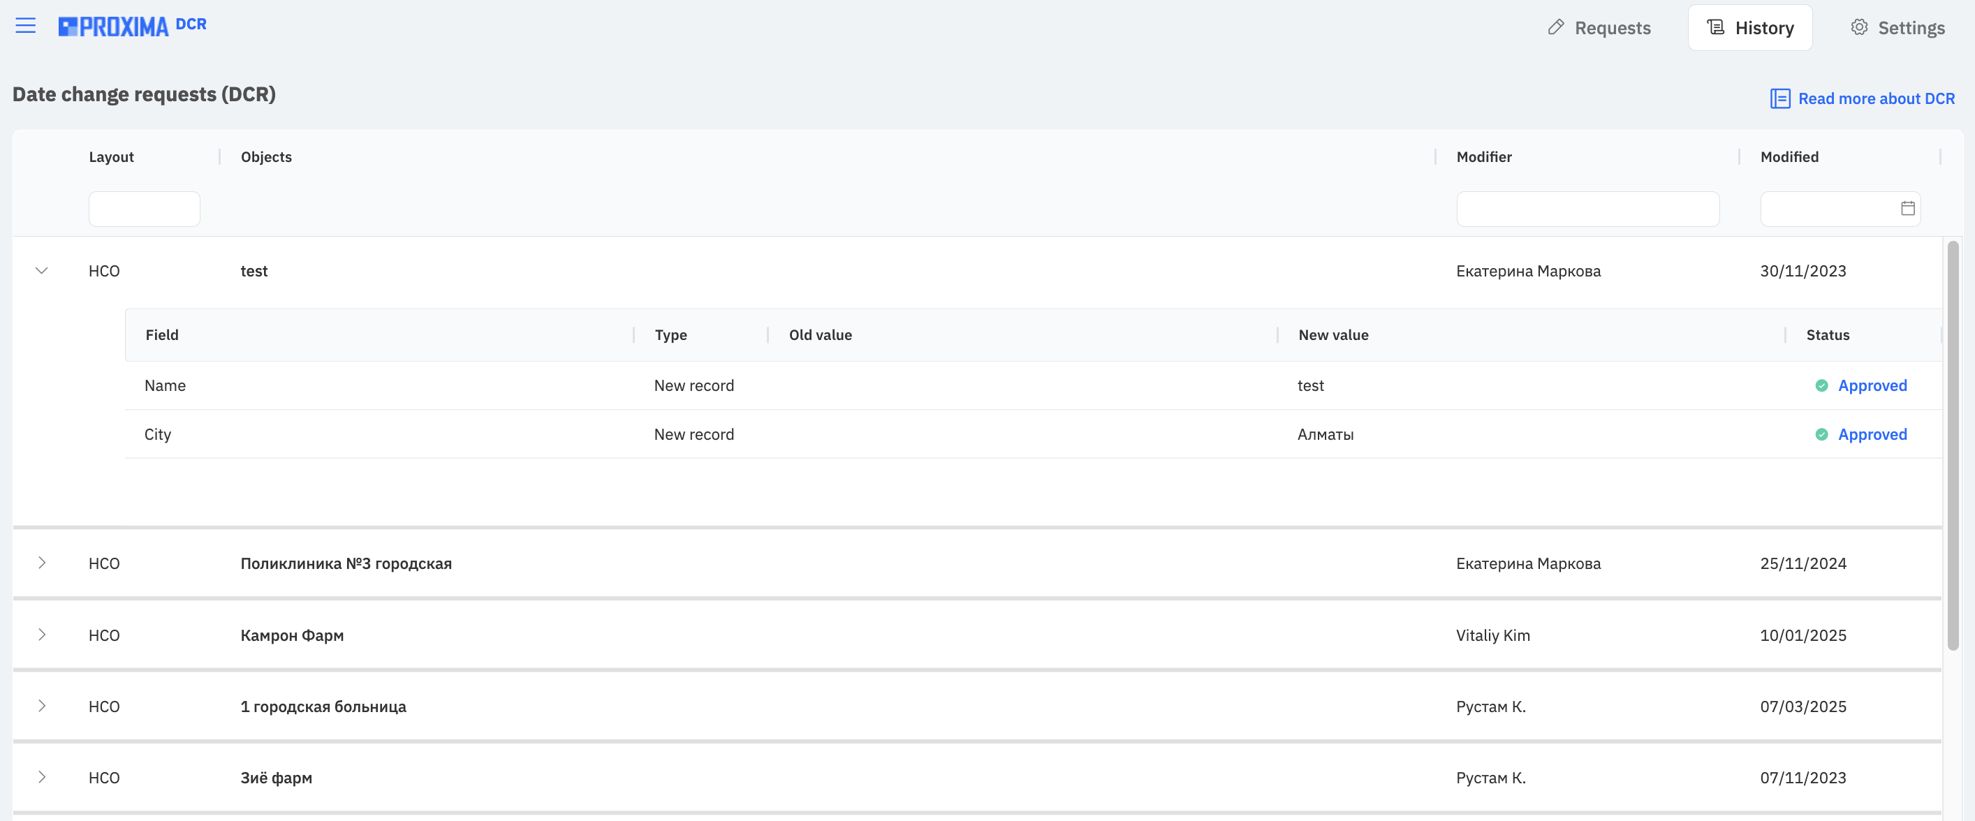The height and width of the screenshot is (821, 1975).
Task: Click the green check icon on Name row
Action: click(x=1821, y=385)
